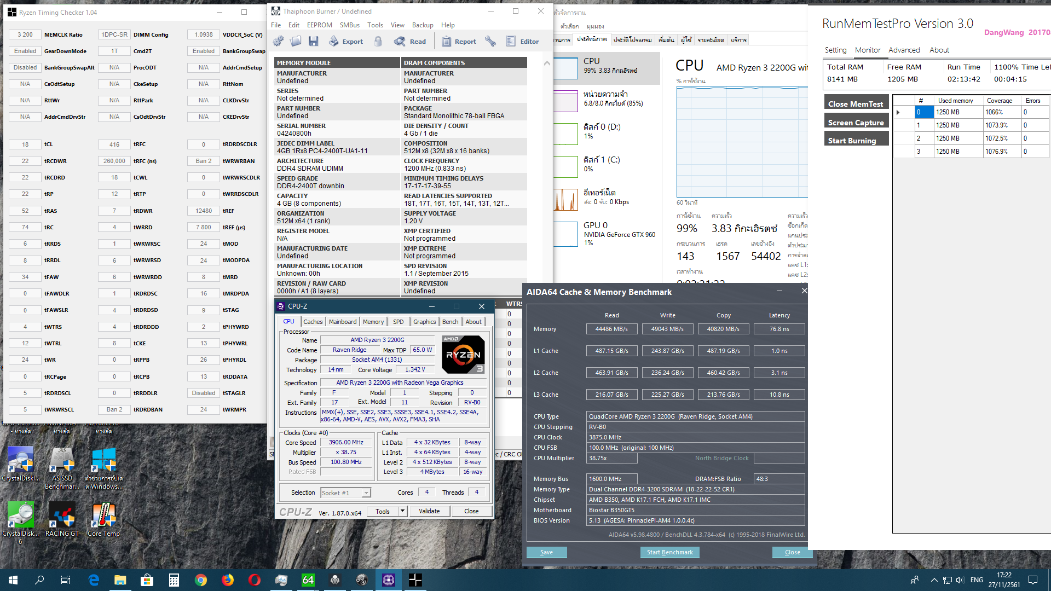Switch to the Caches tab in CPU-Z

tap(313, 322)
